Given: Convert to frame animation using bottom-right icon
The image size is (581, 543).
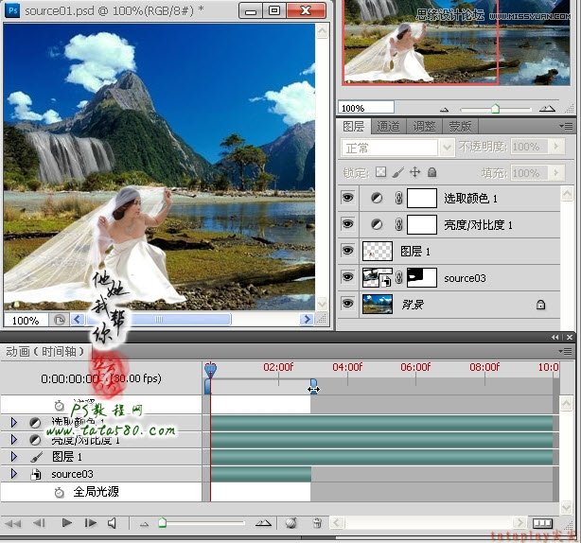Looking at the screenshot, I should pyautogui.click(x=542, y=522).
